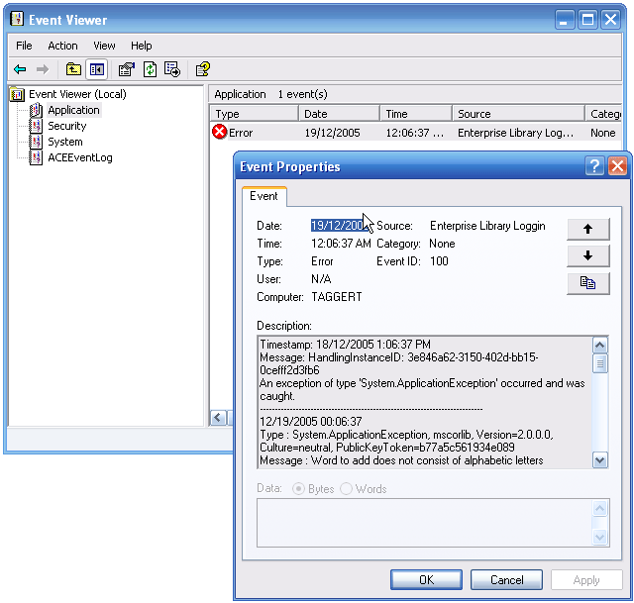Screen dimensions: 634x603
Task: Click the Help toolbar icon
Action: click(x=202, y=69)
